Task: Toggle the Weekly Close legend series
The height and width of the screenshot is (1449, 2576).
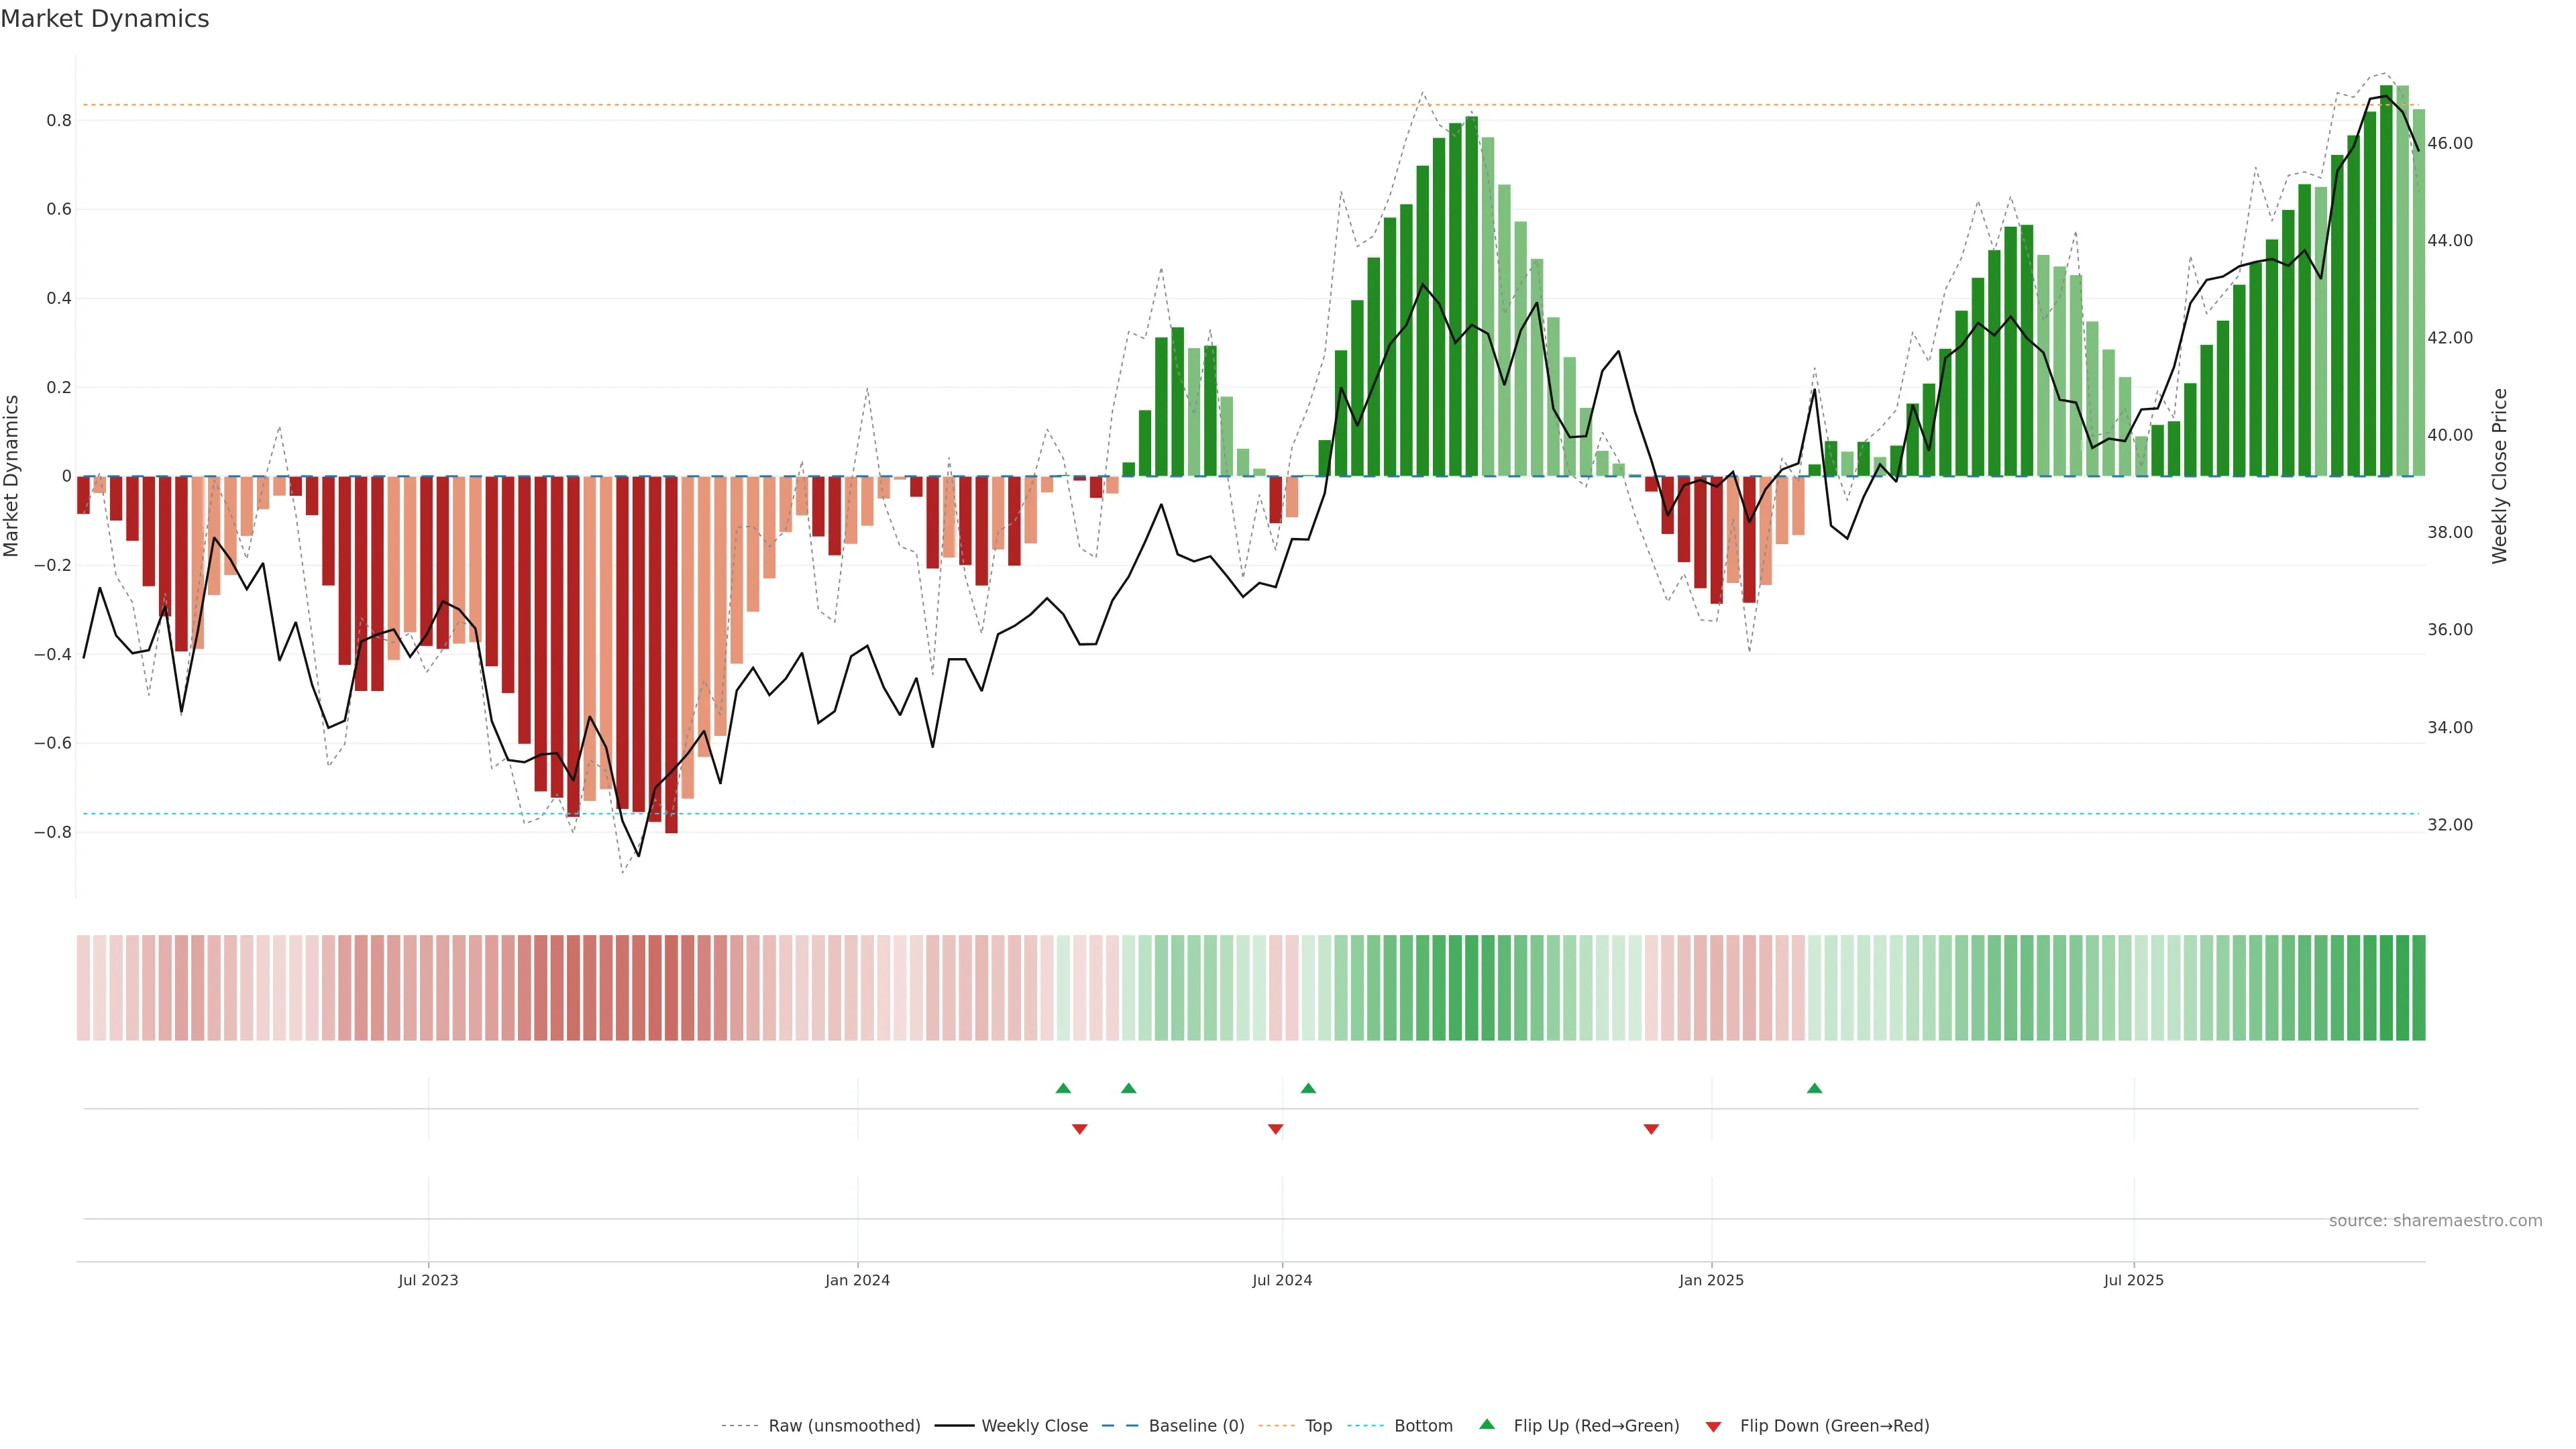Action: [1034, 1426]
